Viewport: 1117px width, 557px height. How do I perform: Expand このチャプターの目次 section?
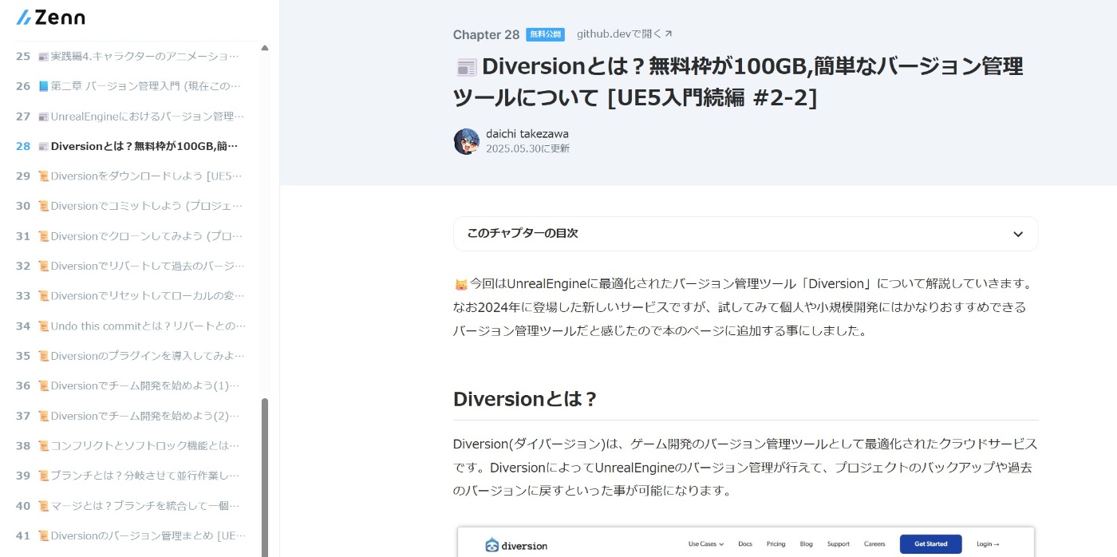click(745, 234)
